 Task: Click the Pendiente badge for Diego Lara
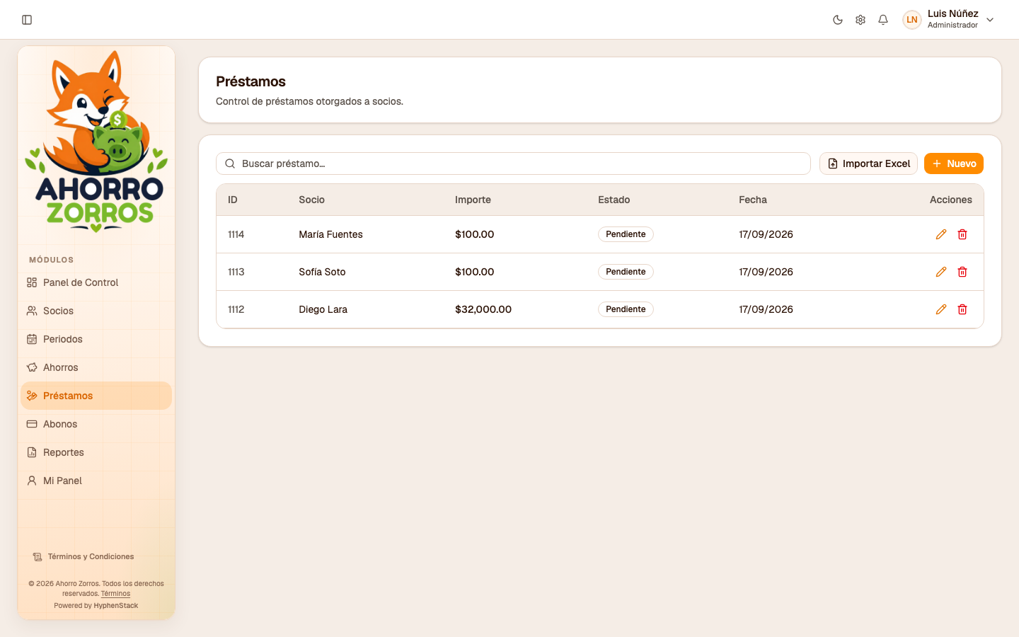click(626, 309)
